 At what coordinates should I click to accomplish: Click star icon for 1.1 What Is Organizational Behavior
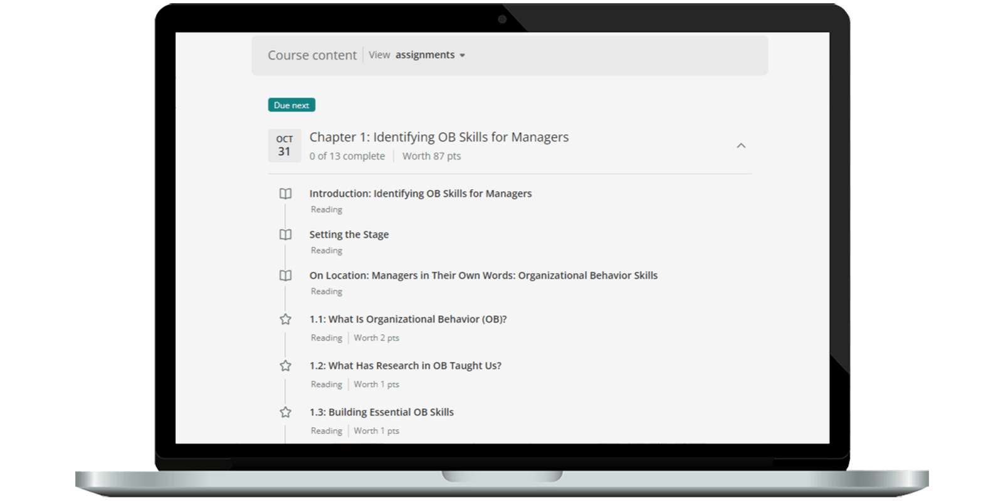pyautogui.click(x=285, y=319)
